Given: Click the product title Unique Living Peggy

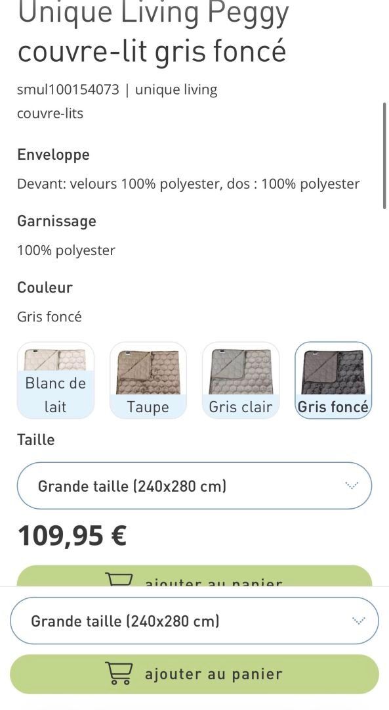Looking at the screenshot, I should [x=153, y=14].
